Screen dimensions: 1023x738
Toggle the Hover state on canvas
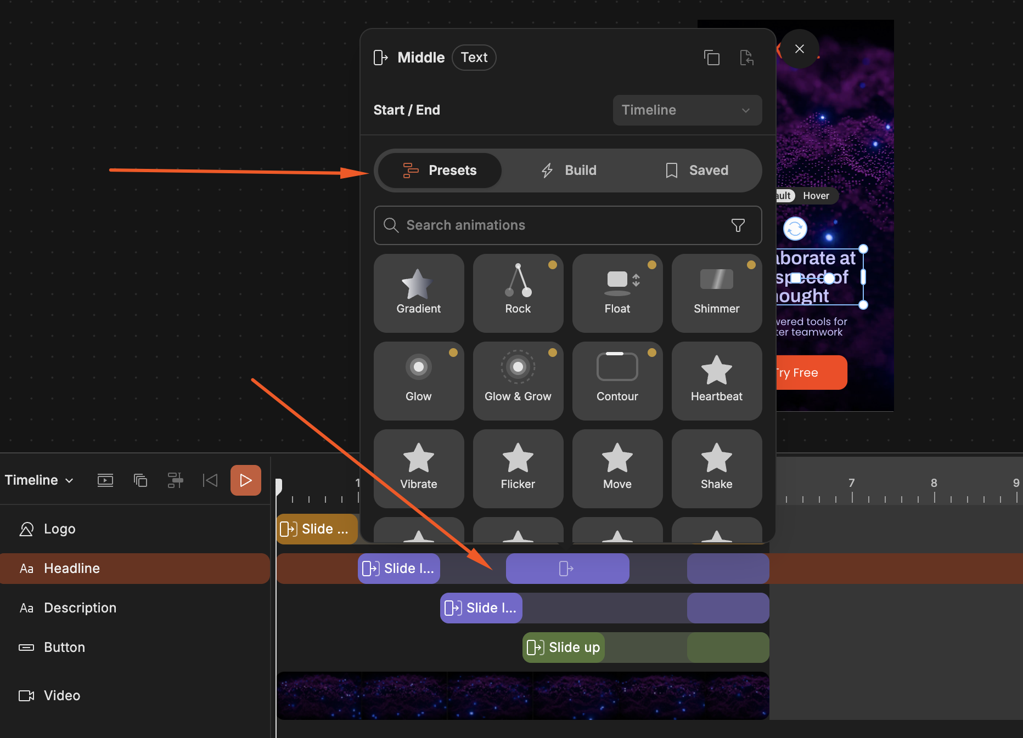[x=816, y=196]
